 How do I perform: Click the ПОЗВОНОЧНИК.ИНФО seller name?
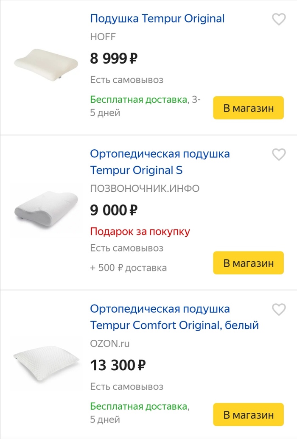pyautogui.click(x=144, y=188)
